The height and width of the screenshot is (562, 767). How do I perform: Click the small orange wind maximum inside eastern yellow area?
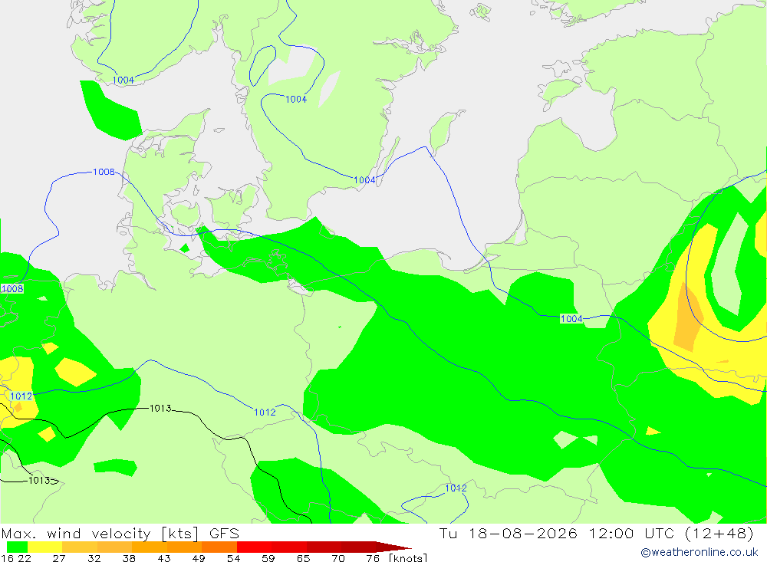(689, 315)
